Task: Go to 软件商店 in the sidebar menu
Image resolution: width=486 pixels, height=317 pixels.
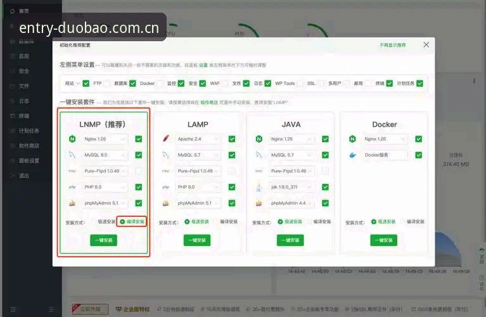Action: point(29,145)
